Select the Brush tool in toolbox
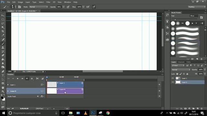 (3, 43)
